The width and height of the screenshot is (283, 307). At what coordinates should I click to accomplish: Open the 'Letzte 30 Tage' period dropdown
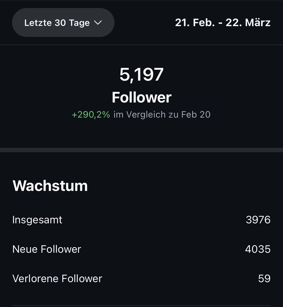pos(63,23)
